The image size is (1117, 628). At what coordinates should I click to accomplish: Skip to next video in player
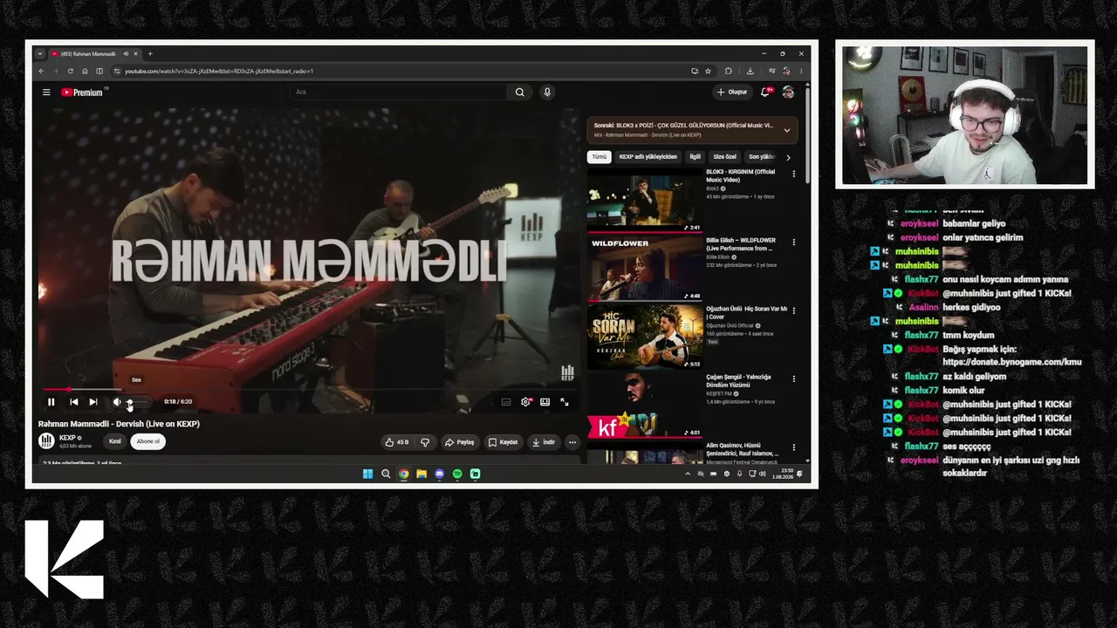point(93,402)
